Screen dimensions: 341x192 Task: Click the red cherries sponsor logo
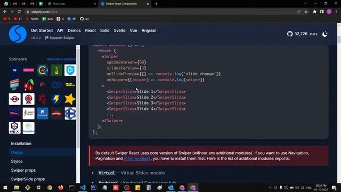[28, 85]
